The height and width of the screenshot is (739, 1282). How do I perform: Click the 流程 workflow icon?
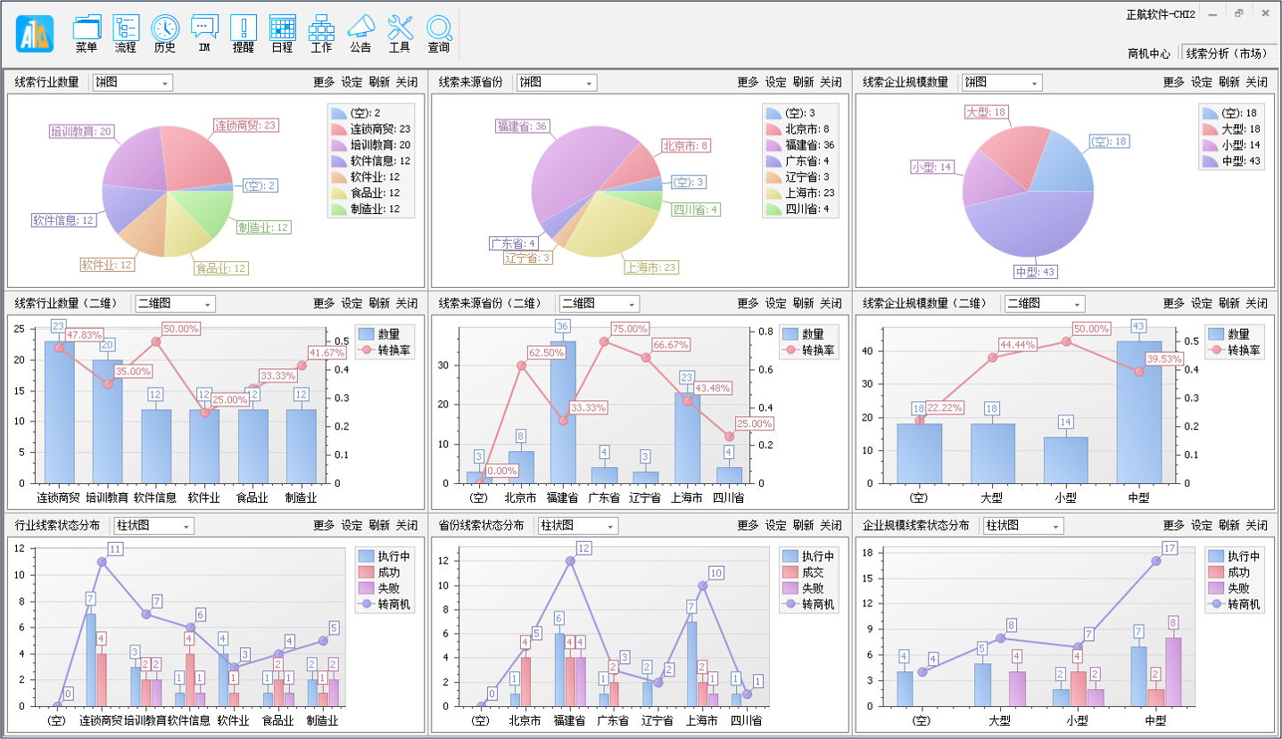point(126,34)
